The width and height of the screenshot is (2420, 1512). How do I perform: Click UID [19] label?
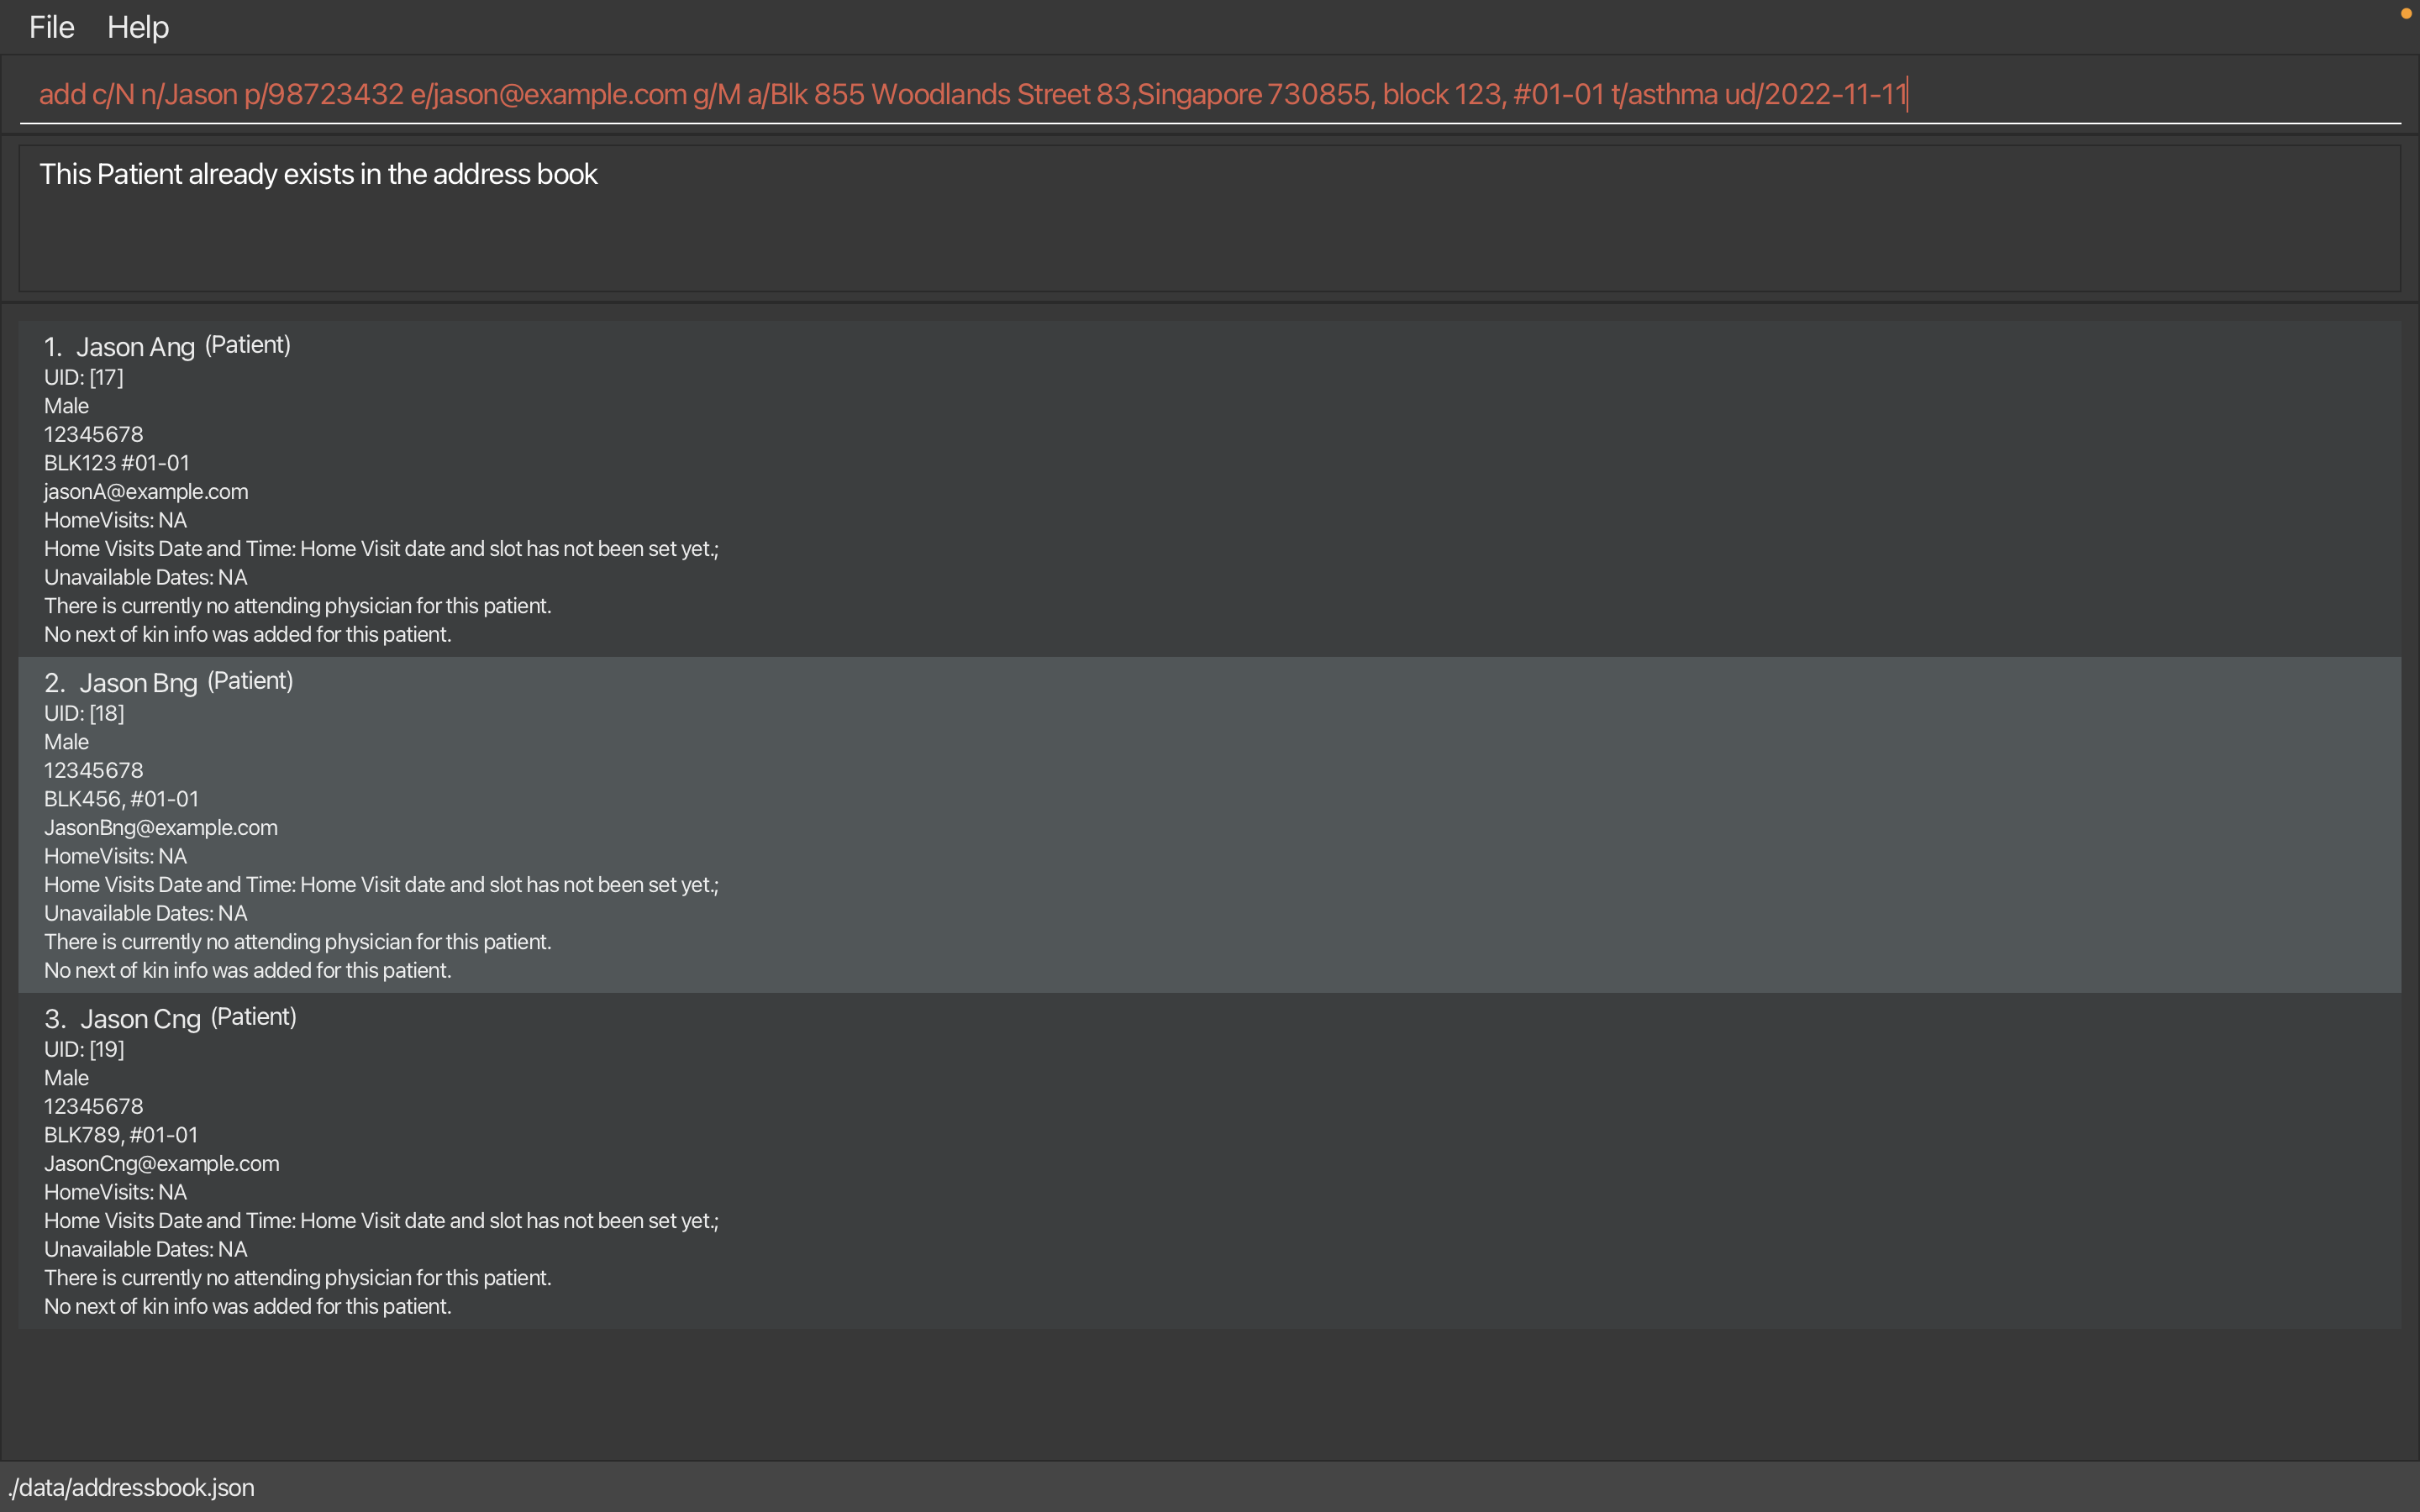[84, 1049]
